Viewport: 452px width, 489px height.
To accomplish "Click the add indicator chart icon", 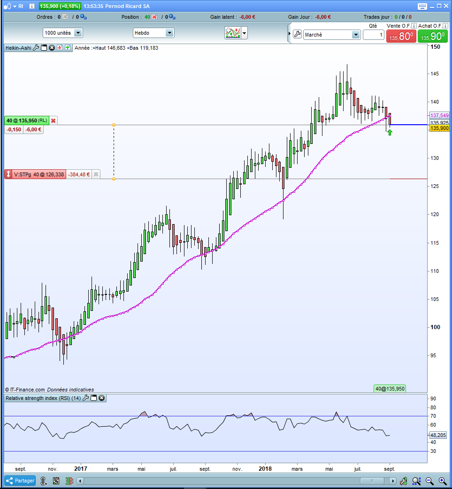I will [232, 33].
